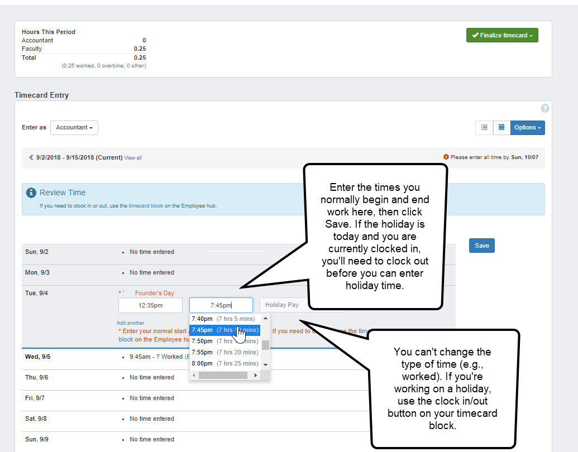578x452 pixels.
Task: Click No time entered for Mon, 9/3
Action: tap(152, 273)
